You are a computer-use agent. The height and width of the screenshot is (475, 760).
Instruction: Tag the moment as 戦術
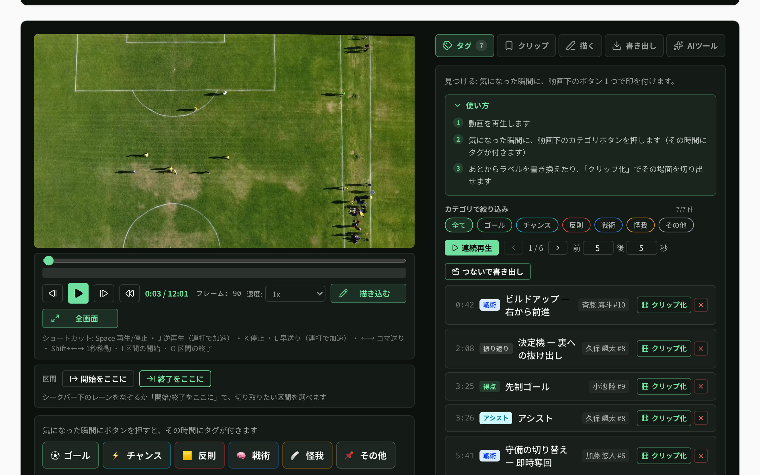coord(253,455)
